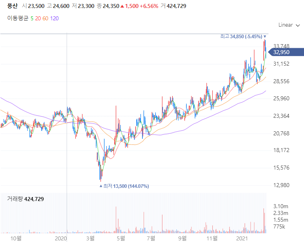This screenshot has width=304, height=242.
Task: Click the 20,768 price axis label
Action: (281, 133)
